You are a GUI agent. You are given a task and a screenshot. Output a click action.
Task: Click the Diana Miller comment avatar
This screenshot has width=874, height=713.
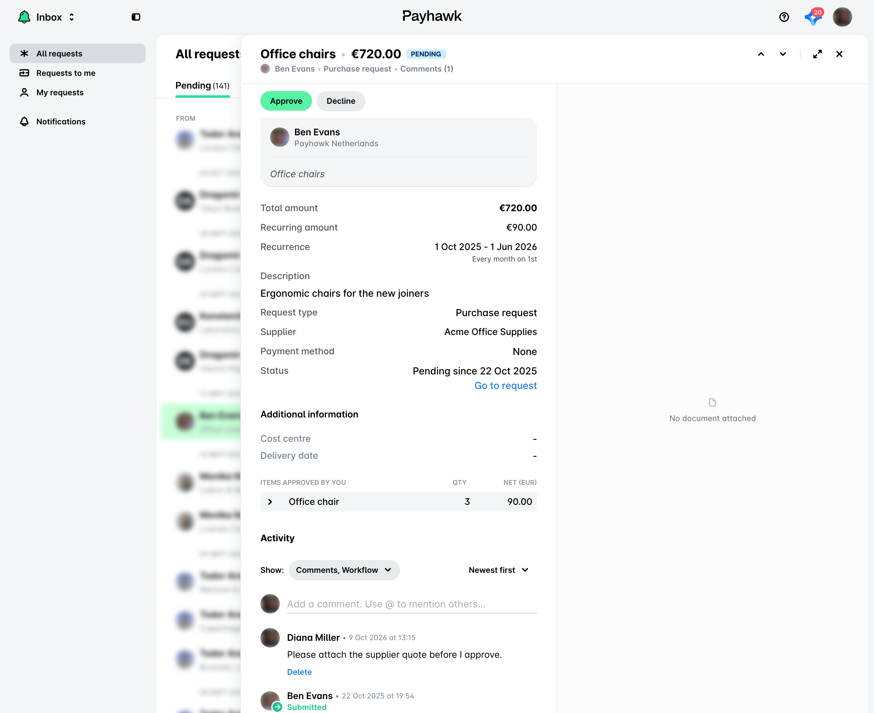[270, 637]
